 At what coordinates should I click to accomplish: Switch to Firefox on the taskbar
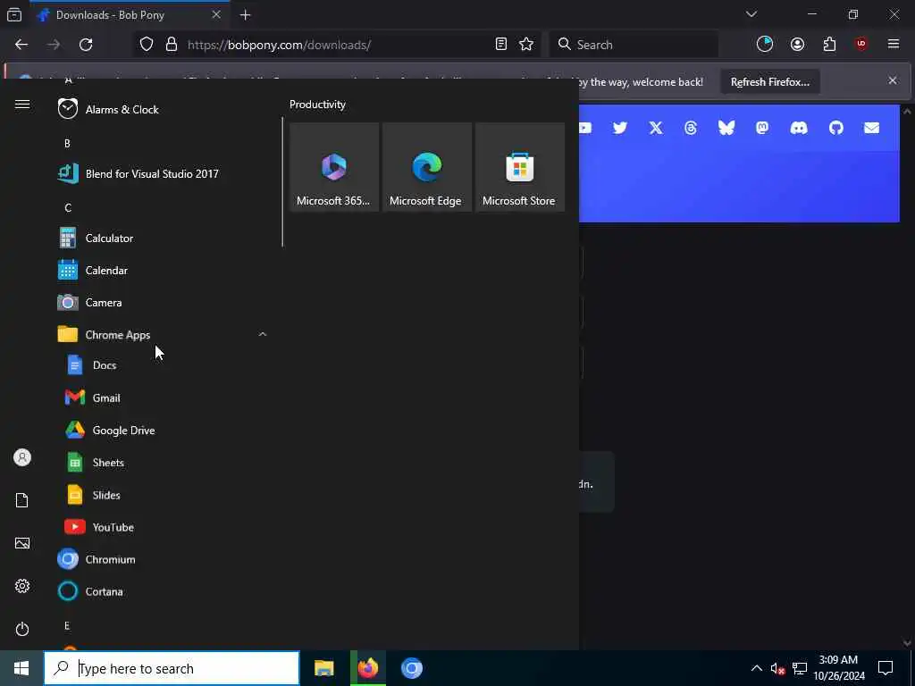click(368, 668)
